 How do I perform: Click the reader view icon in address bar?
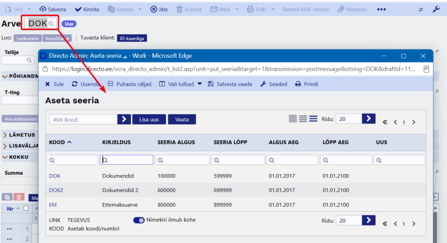click(426, 69)
